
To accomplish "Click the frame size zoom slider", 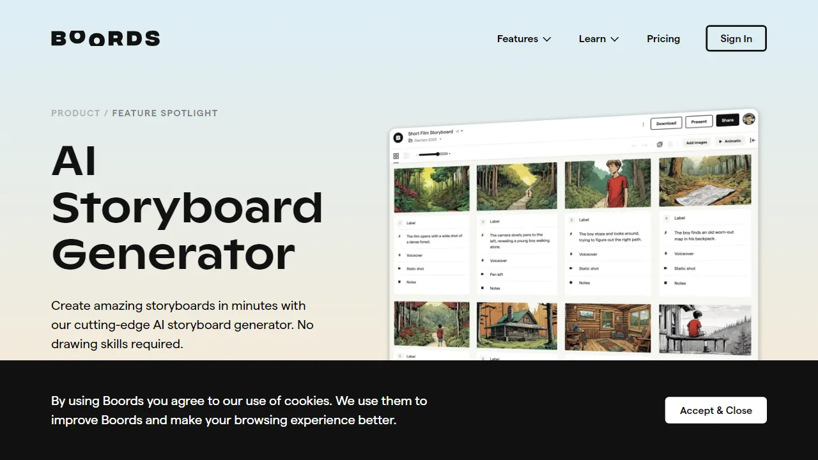I will click(x=433, y=154).
